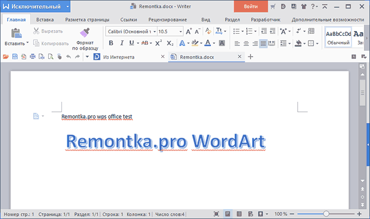Image resolution: width=370 pixels, height=219 pixels.
Task: Click the save diskette icon
Action: (x=15, y=56)
